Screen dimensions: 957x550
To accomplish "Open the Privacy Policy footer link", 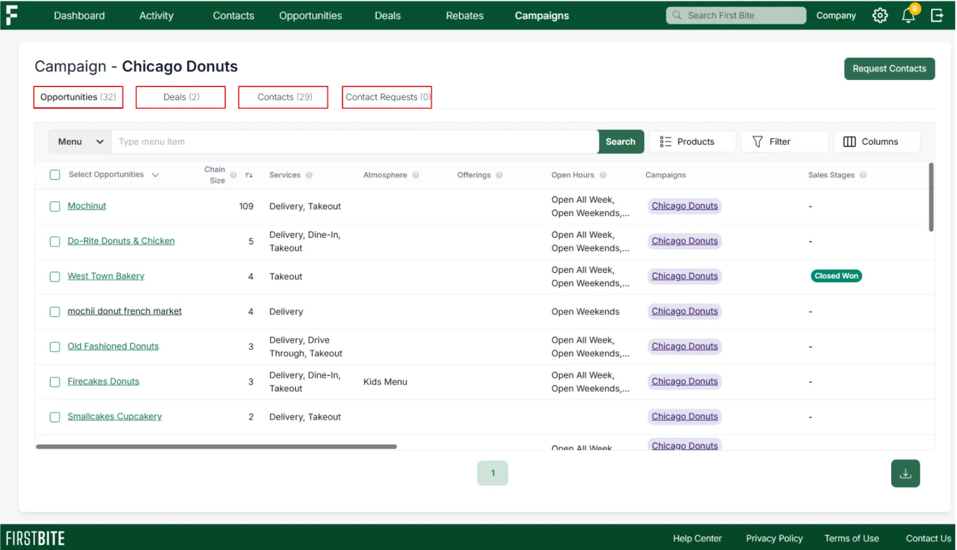I will (x=775, y=539).
